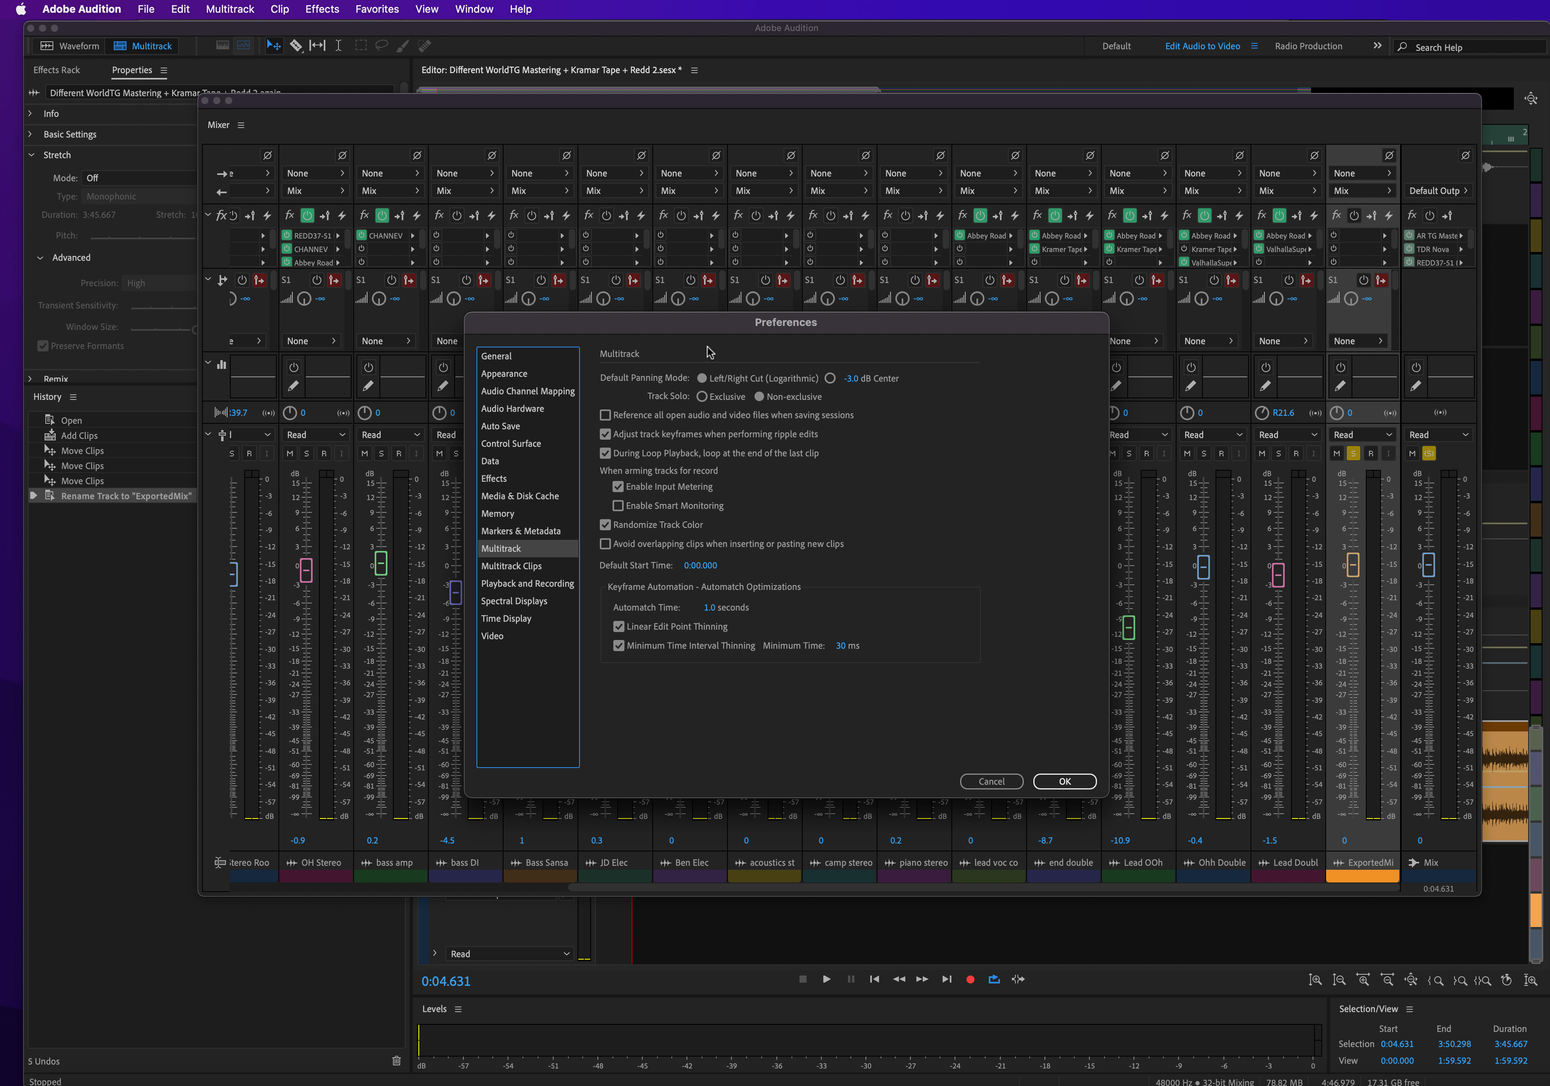
Task: Click the Zoom In Horizontally icon
Action: coord(1363,979)
